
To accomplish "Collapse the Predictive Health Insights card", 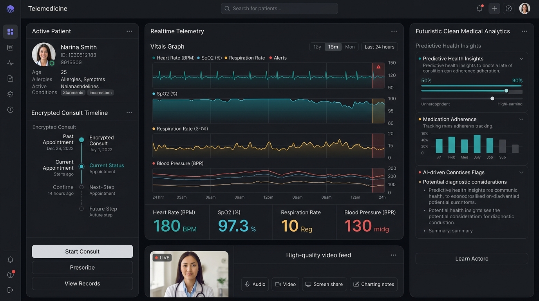I will (521, 59).
